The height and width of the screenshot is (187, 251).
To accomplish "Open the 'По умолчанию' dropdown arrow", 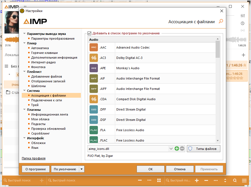I will [82, 169].
